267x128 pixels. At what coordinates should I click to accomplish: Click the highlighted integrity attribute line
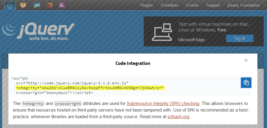tap(90, 88)
